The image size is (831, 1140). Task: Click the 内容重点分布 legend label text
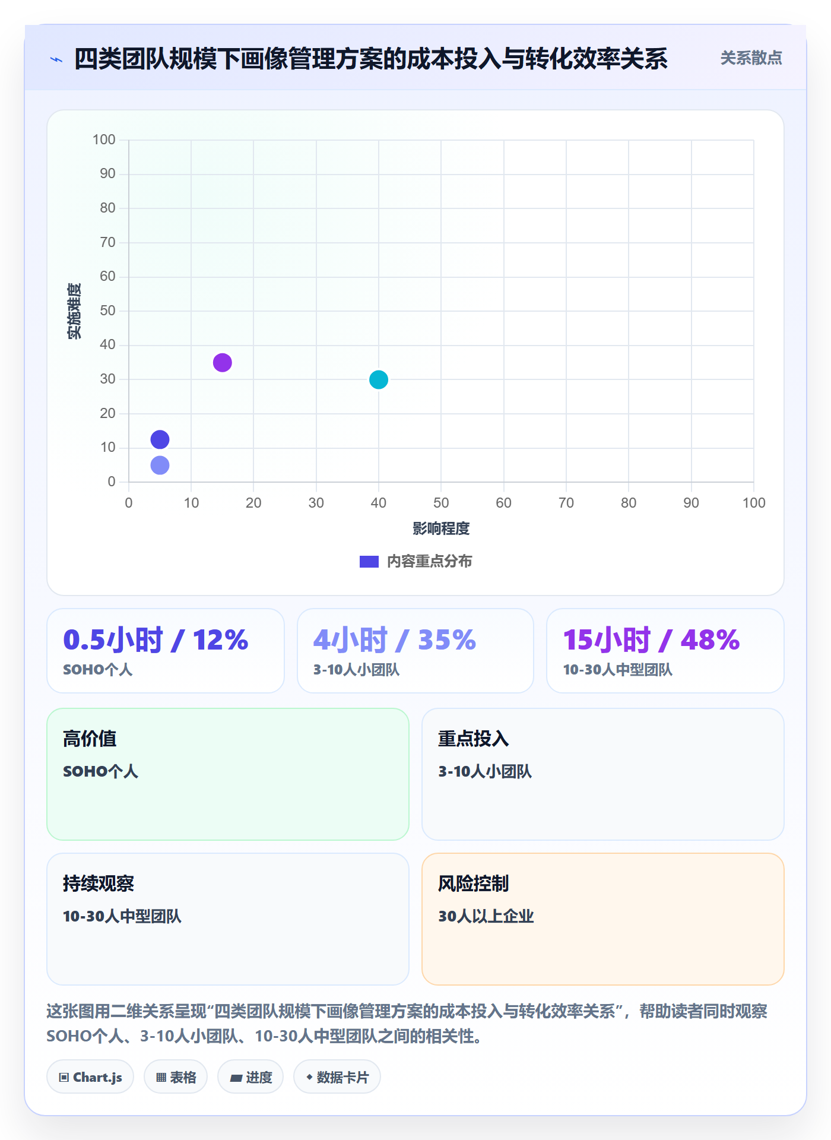[429, 561]
